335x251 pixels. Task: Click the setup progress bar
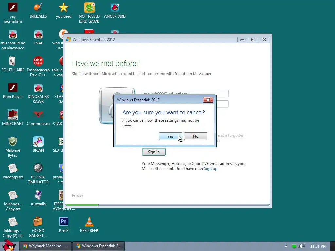(167, 205)
